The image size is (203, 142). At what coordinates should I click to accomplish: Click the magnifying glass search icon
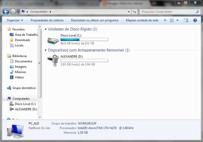click(x=197, y=12)
